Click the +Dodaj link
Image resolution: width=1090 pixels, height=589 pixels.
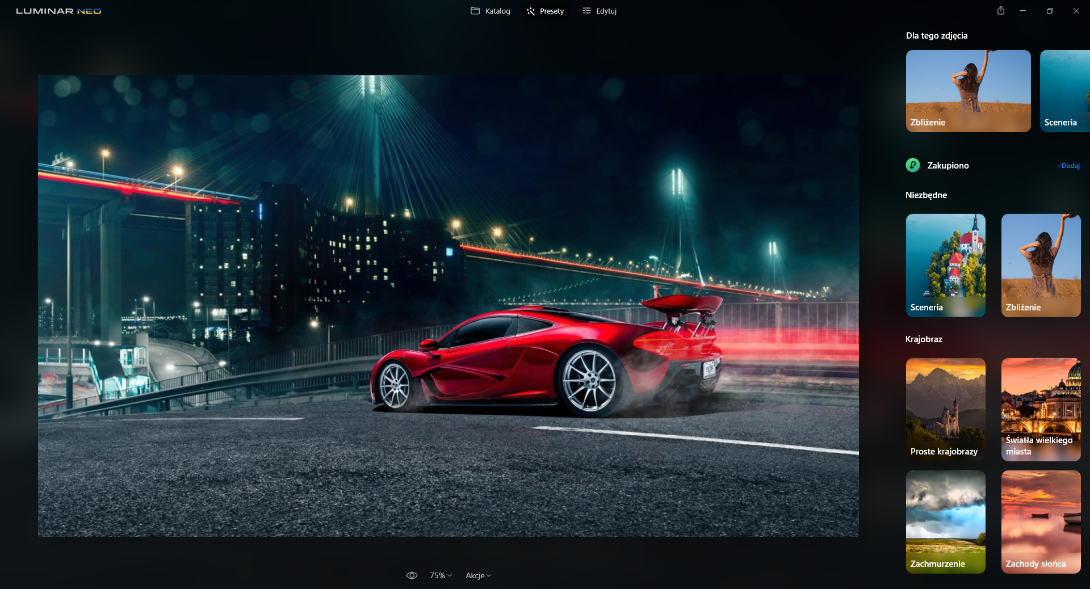pyautogui.click(x=1068, y=166)
